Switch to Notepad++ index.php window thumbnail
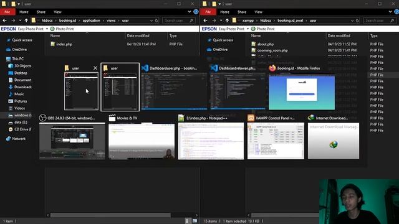This screenshot has height=224, width=399. [x=211, y=141]
